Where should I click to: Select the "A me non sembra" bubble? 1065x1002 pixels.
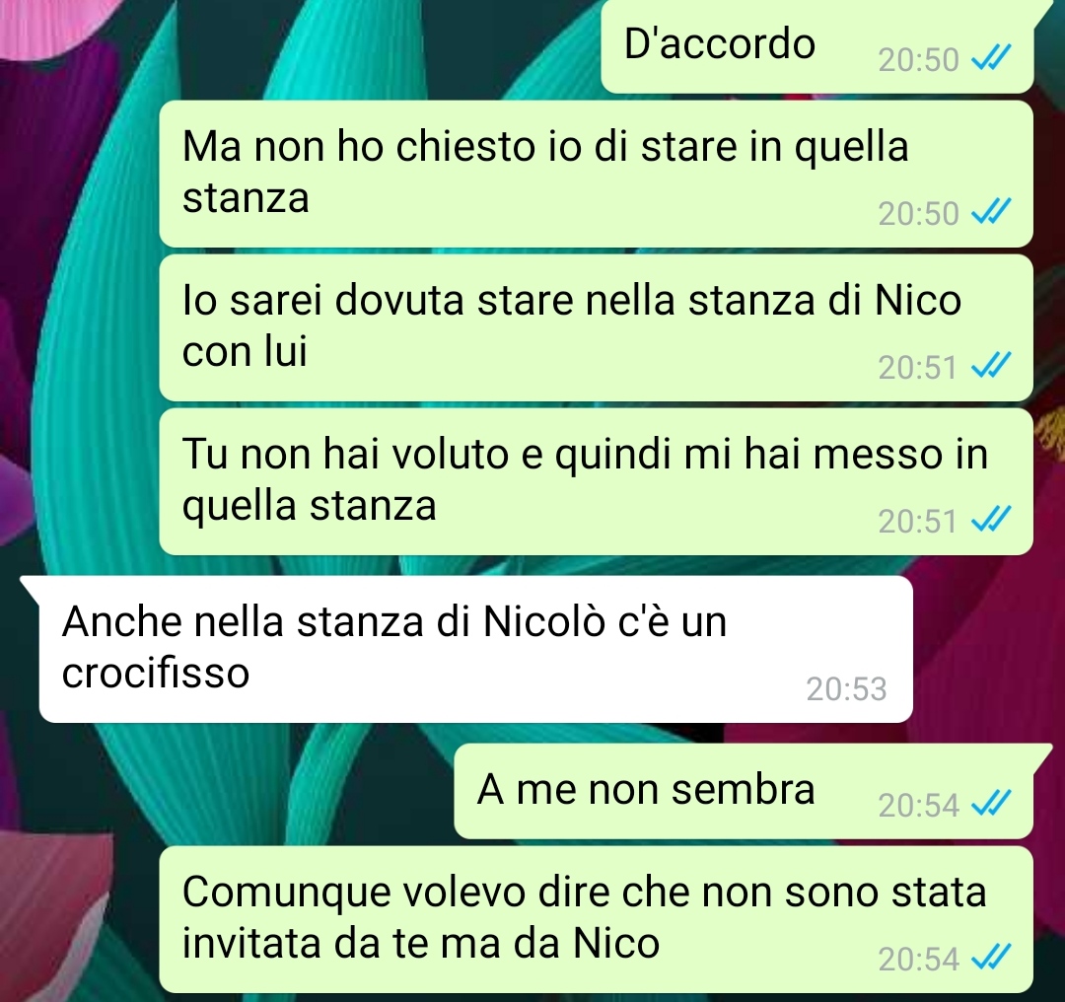(745, 791)
